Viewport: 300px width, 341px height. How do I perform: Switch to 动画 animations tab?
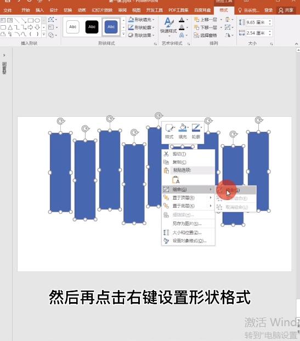point(82,10)
